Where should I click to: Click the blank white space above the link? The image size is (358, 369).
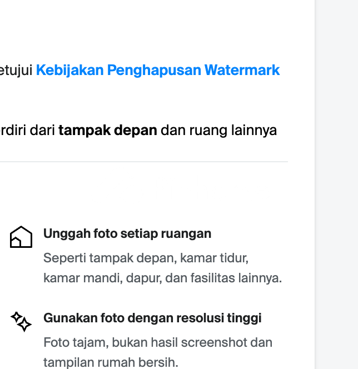143,28
